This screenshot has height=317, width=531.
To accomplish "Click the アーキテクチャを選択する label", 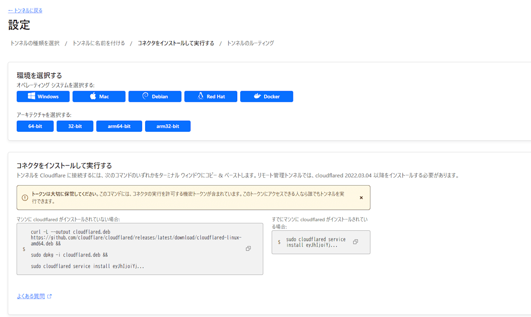I will tap(44, 115).
